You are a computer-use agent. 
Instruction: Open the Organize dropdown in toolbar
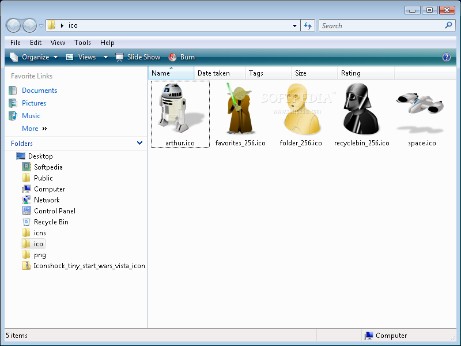(34, 57)
